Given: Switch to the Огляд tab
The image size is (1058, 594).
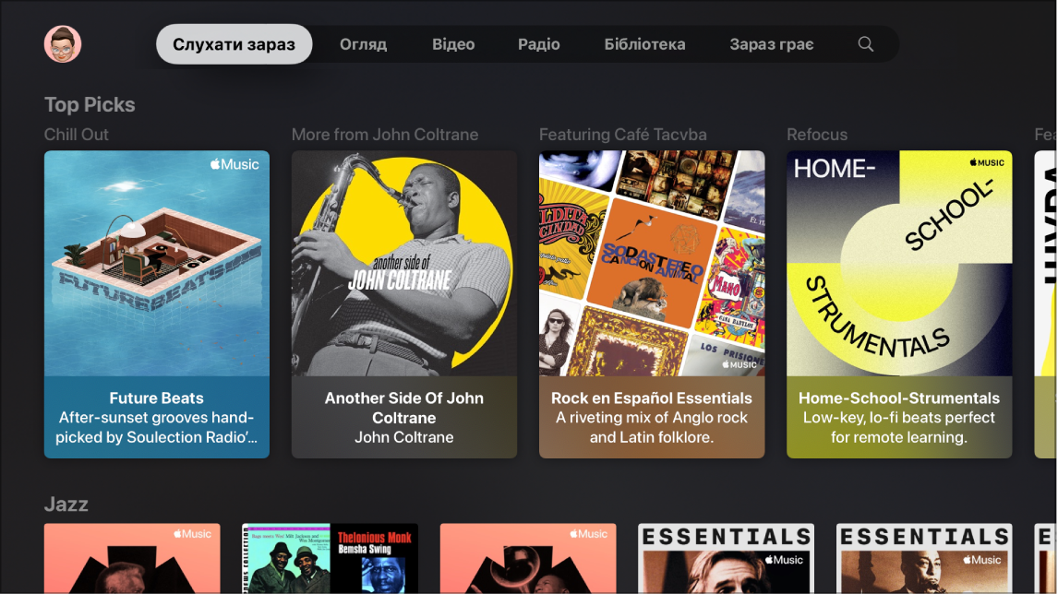Looking at the screenshot, I should pyautogui.click(x=363, y=44).
